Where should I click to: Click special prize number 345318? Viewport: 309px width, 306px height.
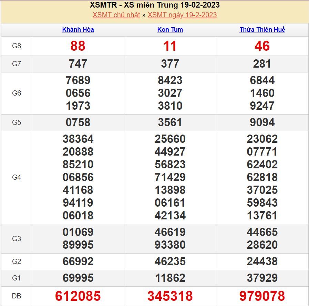pos(170,296)
